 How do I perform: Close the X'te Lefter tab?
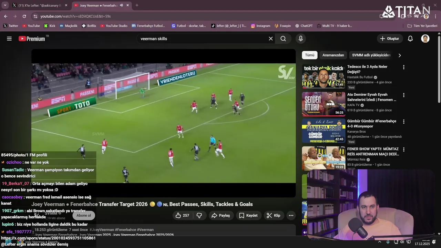66,5
